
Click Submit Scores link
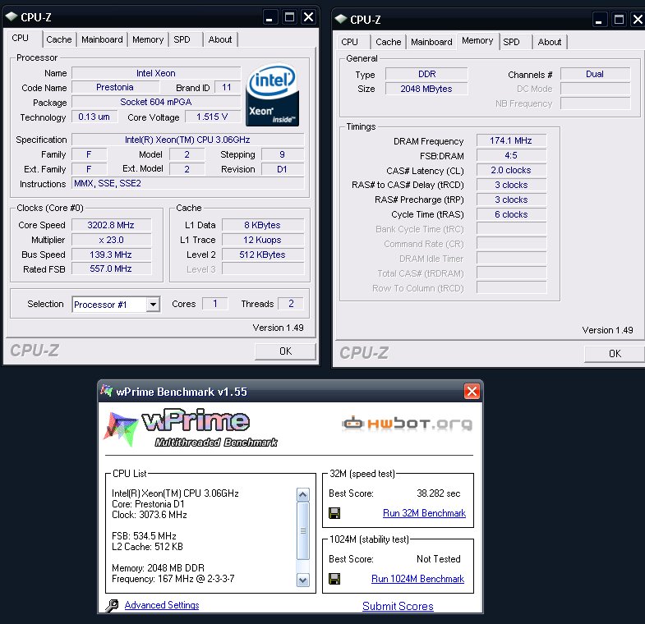click(398, 606)
